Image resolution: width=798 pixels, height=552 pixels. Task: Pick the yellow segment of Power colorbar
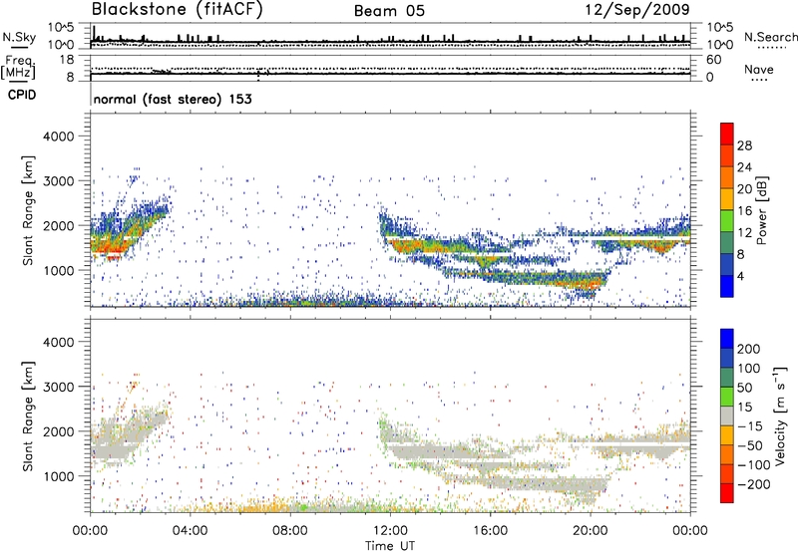click(727, 199)
